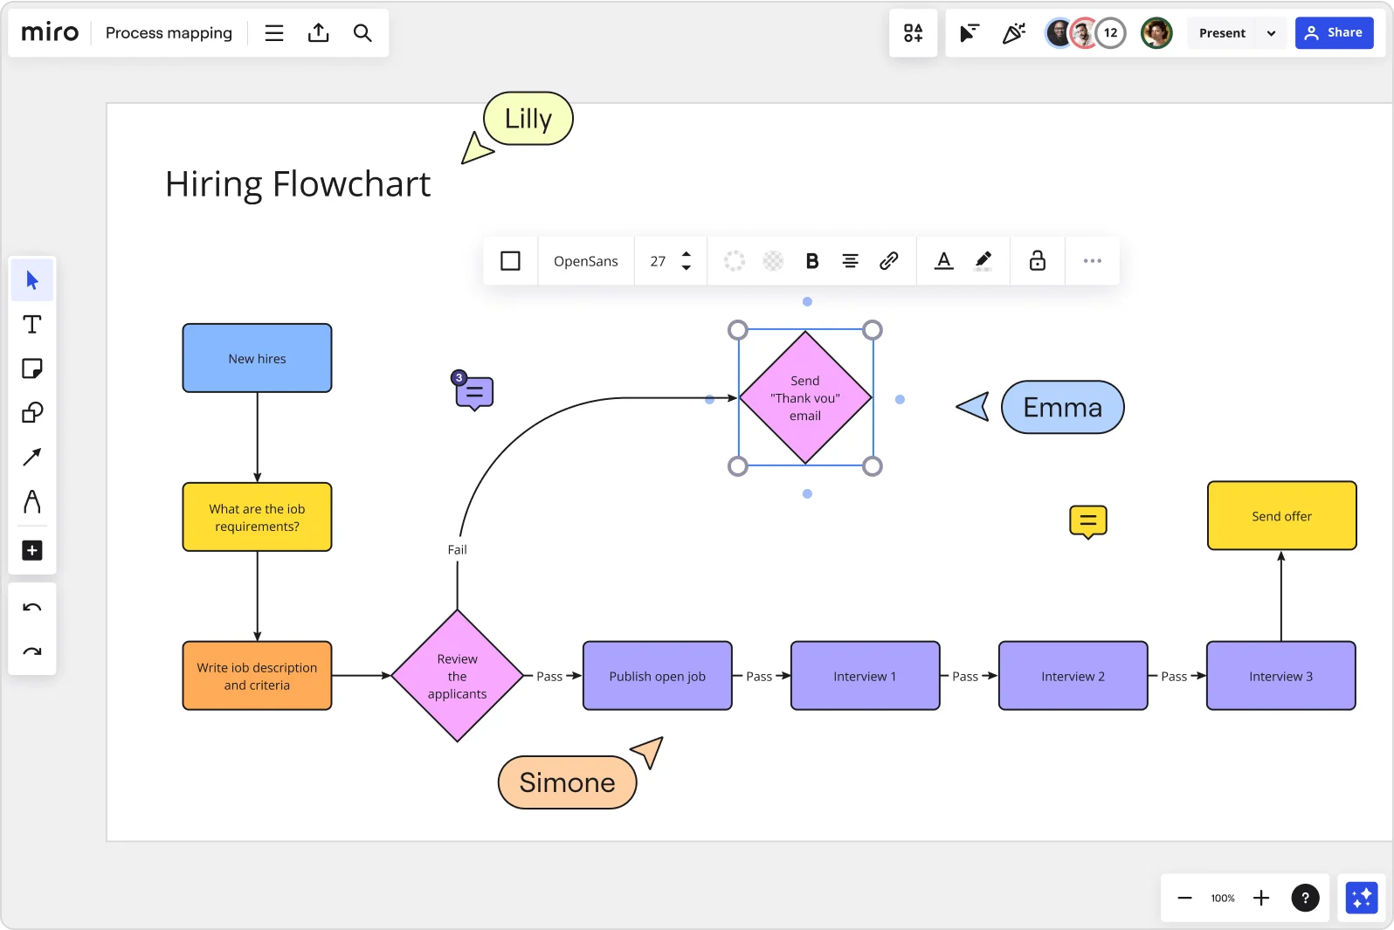Select the connection line arrow tool
Image resolution: width=1394 pixels, height=930 pixels.
coord(32,457)
